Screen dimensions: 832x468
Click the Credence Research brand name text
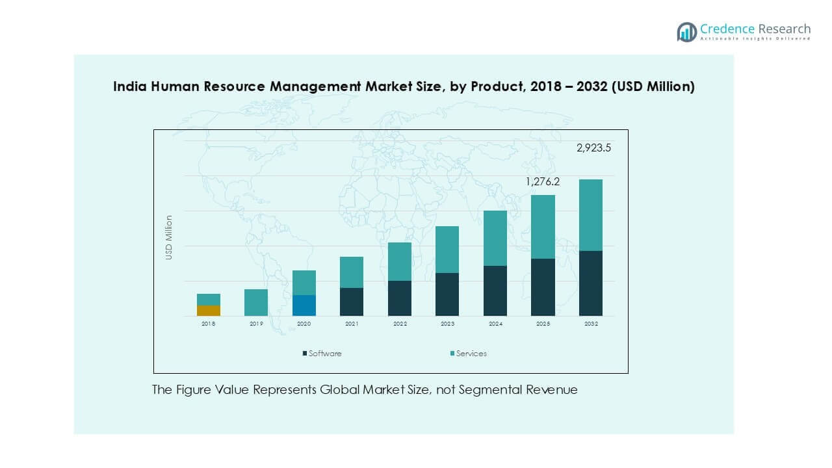pyautogui.click(x=755, y=29)
